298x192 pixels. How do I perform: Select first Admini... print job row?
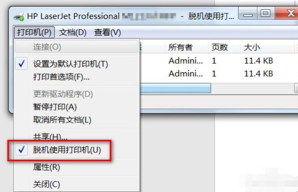pyautogui.click(x=219, y=61)
